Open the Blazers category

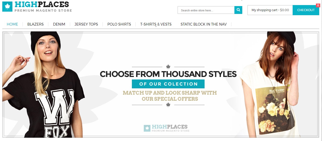35,24
